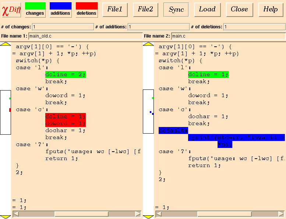Select the green changes color button
Image resolution: width=286 pixels, height=219 pixels.
tap(35, 10)
